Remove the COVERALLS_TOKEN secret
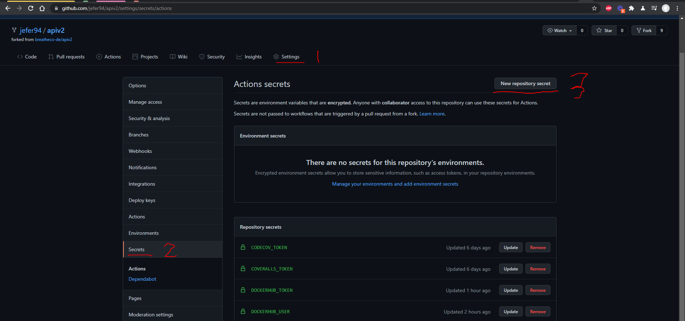The height and width of the screenshot is (321, 685). coord(538,269)
